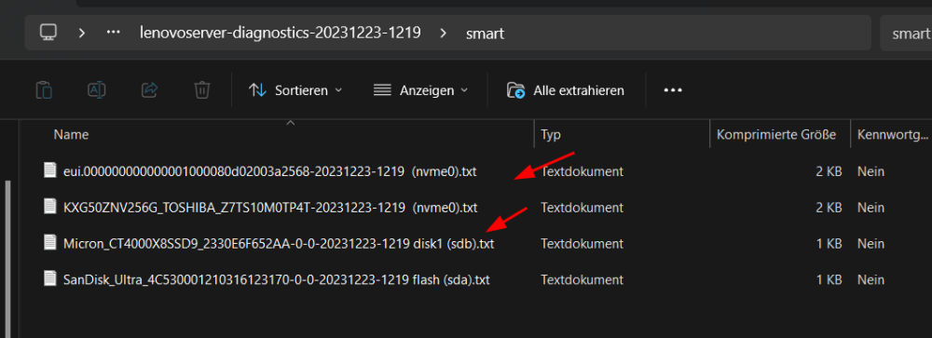Click Alle extrahieren button
The width and height of the screenshot is (932, 338).
tap(566, 90)
